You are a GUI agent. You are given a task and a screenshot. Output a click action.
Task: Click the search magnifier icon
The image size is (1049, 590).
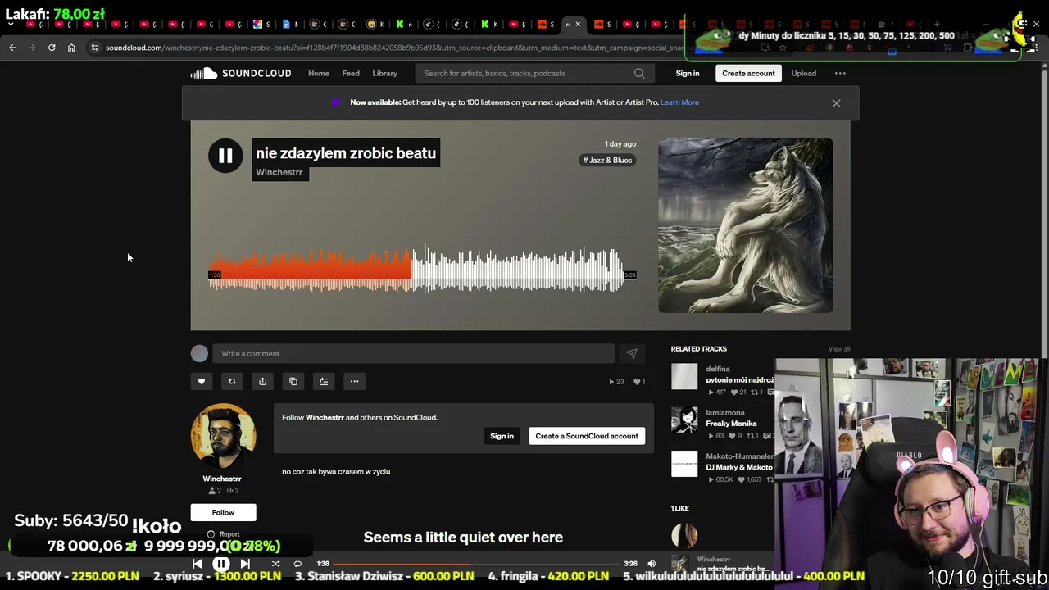tap(639, 74)
